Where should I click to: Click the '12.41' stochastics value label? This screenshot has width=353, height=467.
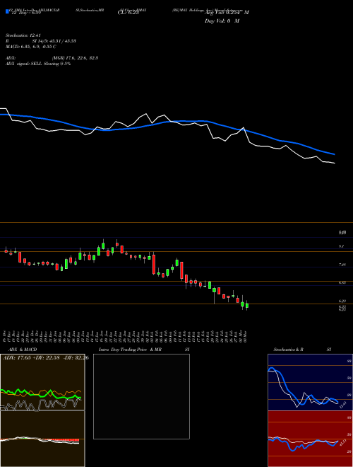tap(343, 405)
